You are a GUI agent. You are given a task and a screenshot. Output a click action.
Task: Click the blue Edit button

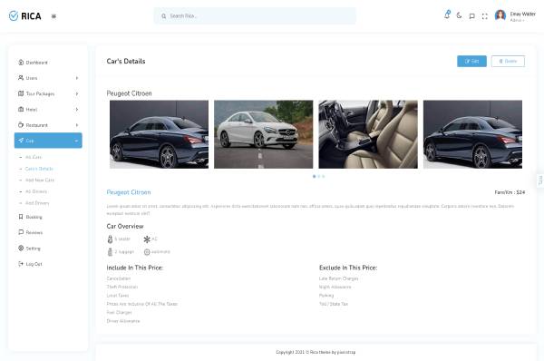tap(471, 61)
